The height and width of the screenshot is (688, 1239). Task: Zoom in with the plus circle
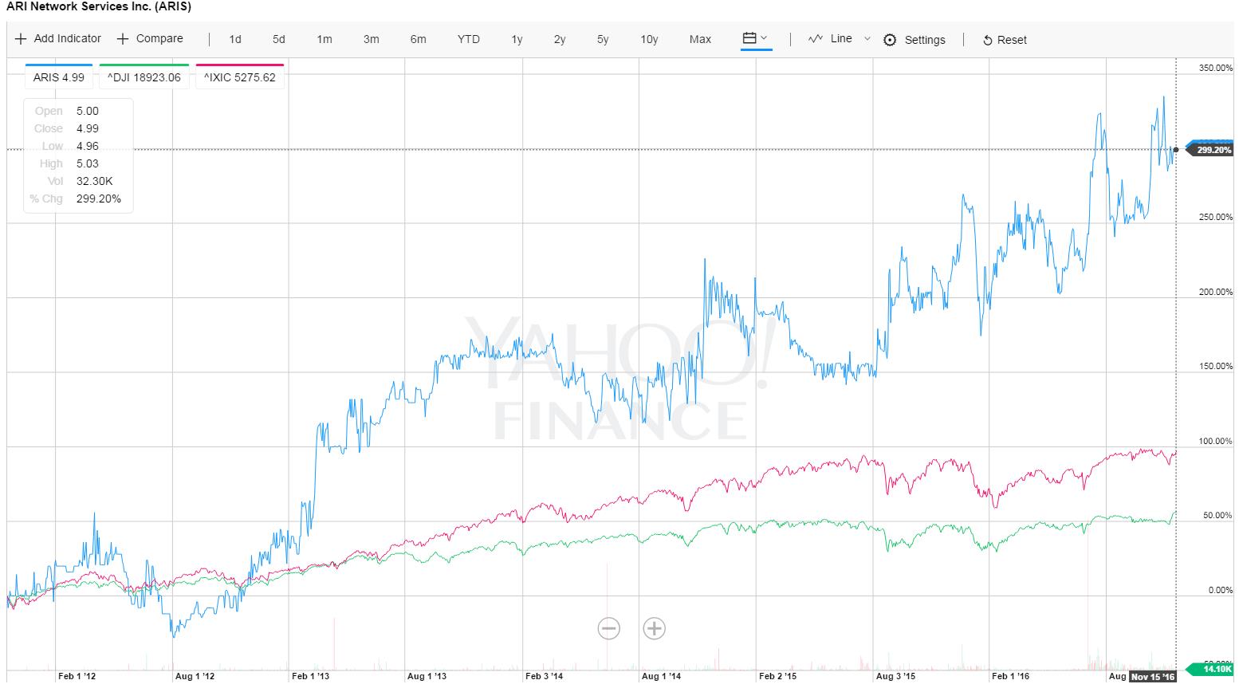point(655,628)
